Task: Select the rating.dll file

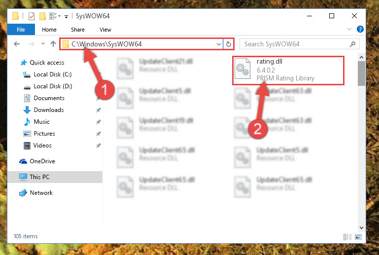Action: click(x=288, y=70)
